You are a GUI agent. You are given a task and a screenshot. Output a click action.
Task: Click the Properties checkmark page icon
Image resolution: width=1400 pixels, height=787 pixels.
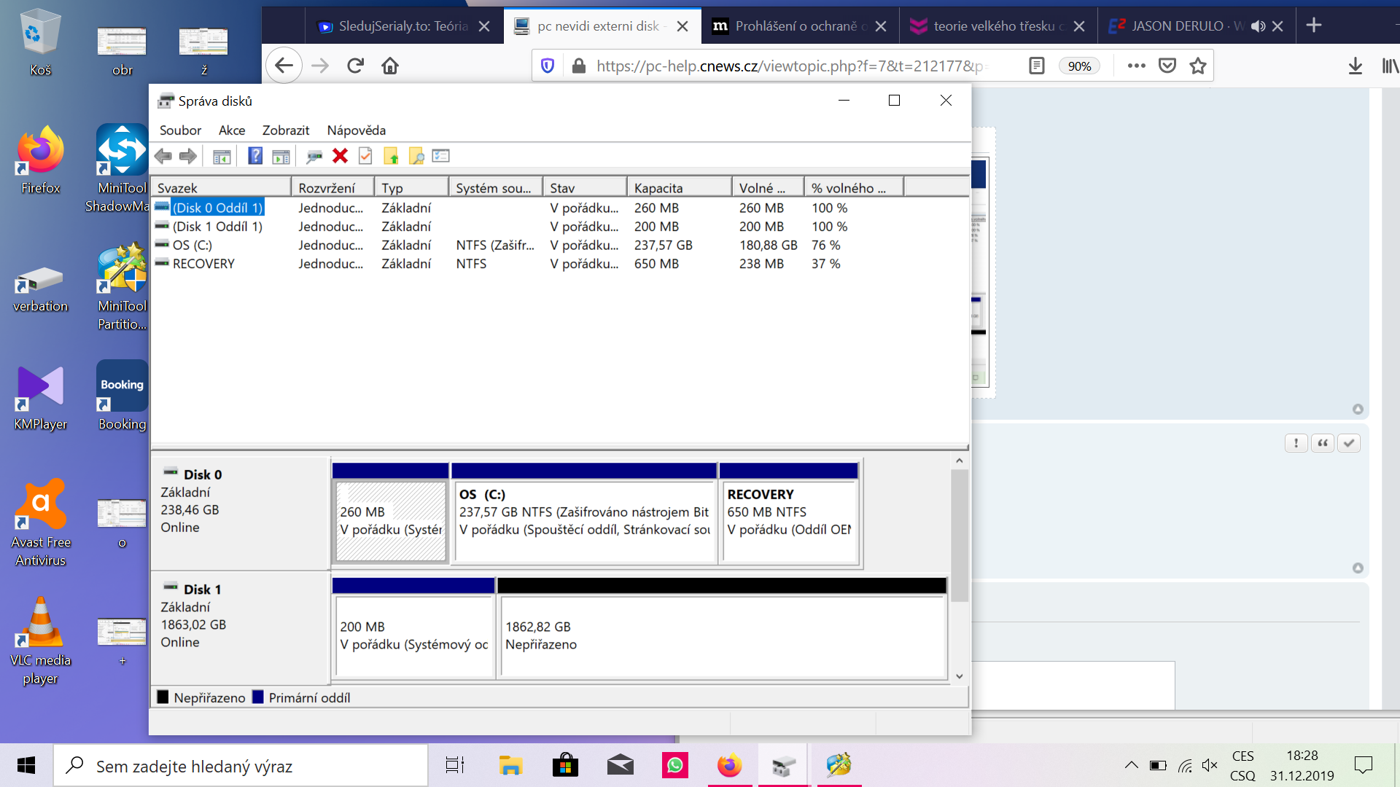click(365, 156)
